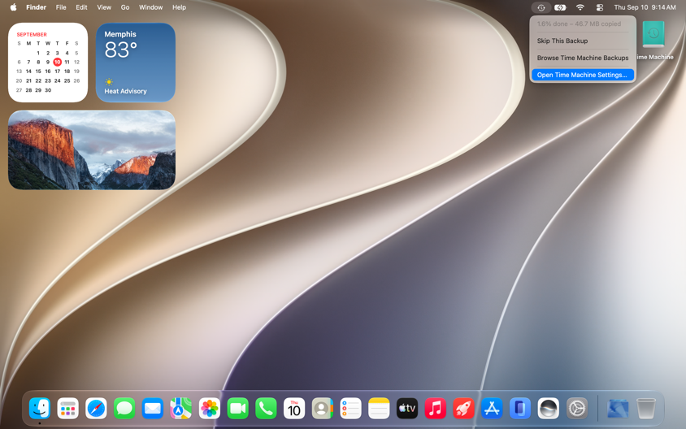Click date 17 in the calendar widget
Image resolution: width=686 pixels, height=429 pixels.
click(58, 71)
